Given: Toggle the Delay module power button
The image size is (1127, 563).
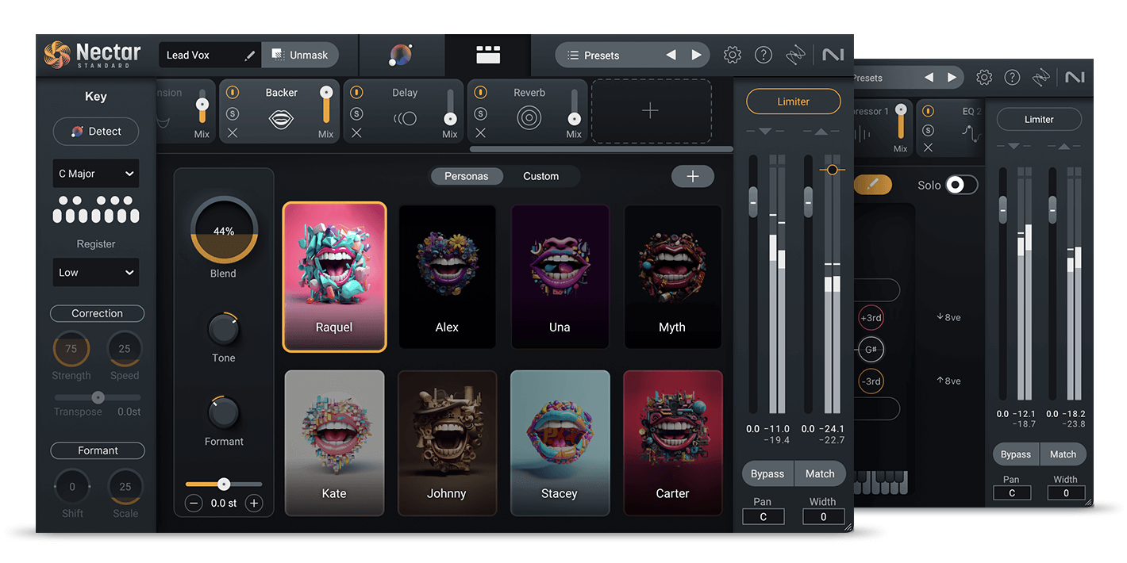Looking at the screenshot, I should [356, 93].
